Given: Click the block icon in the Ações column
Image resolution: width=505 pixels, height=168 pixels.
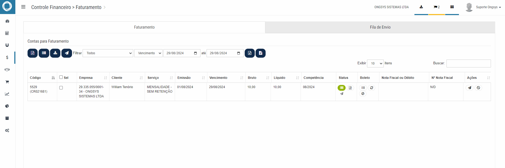Looking at the screenshot, I should click(478, 88).
